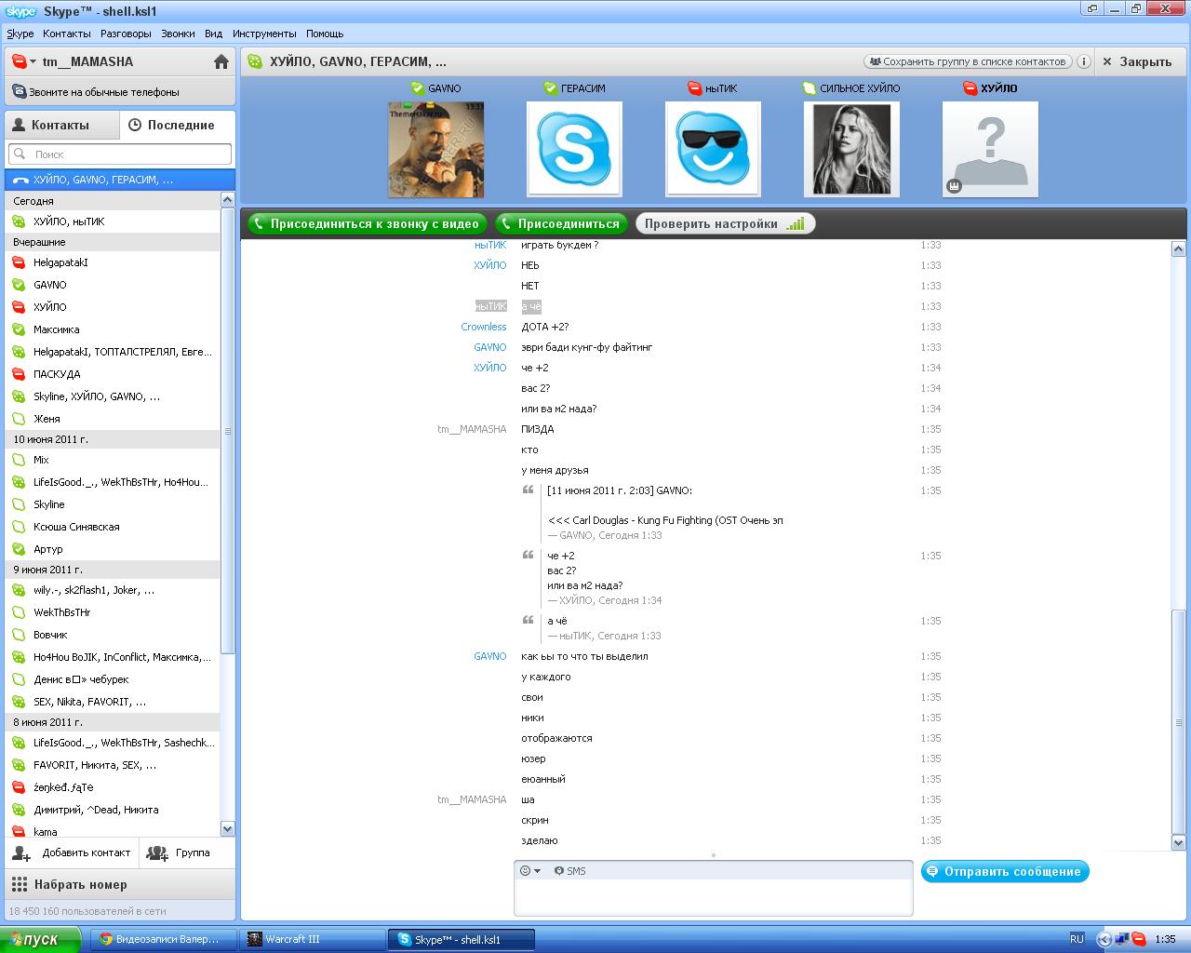This screenshot has width=1191, height=953.
Task: Click the Skype icon in the title bar
Action: 20,11
